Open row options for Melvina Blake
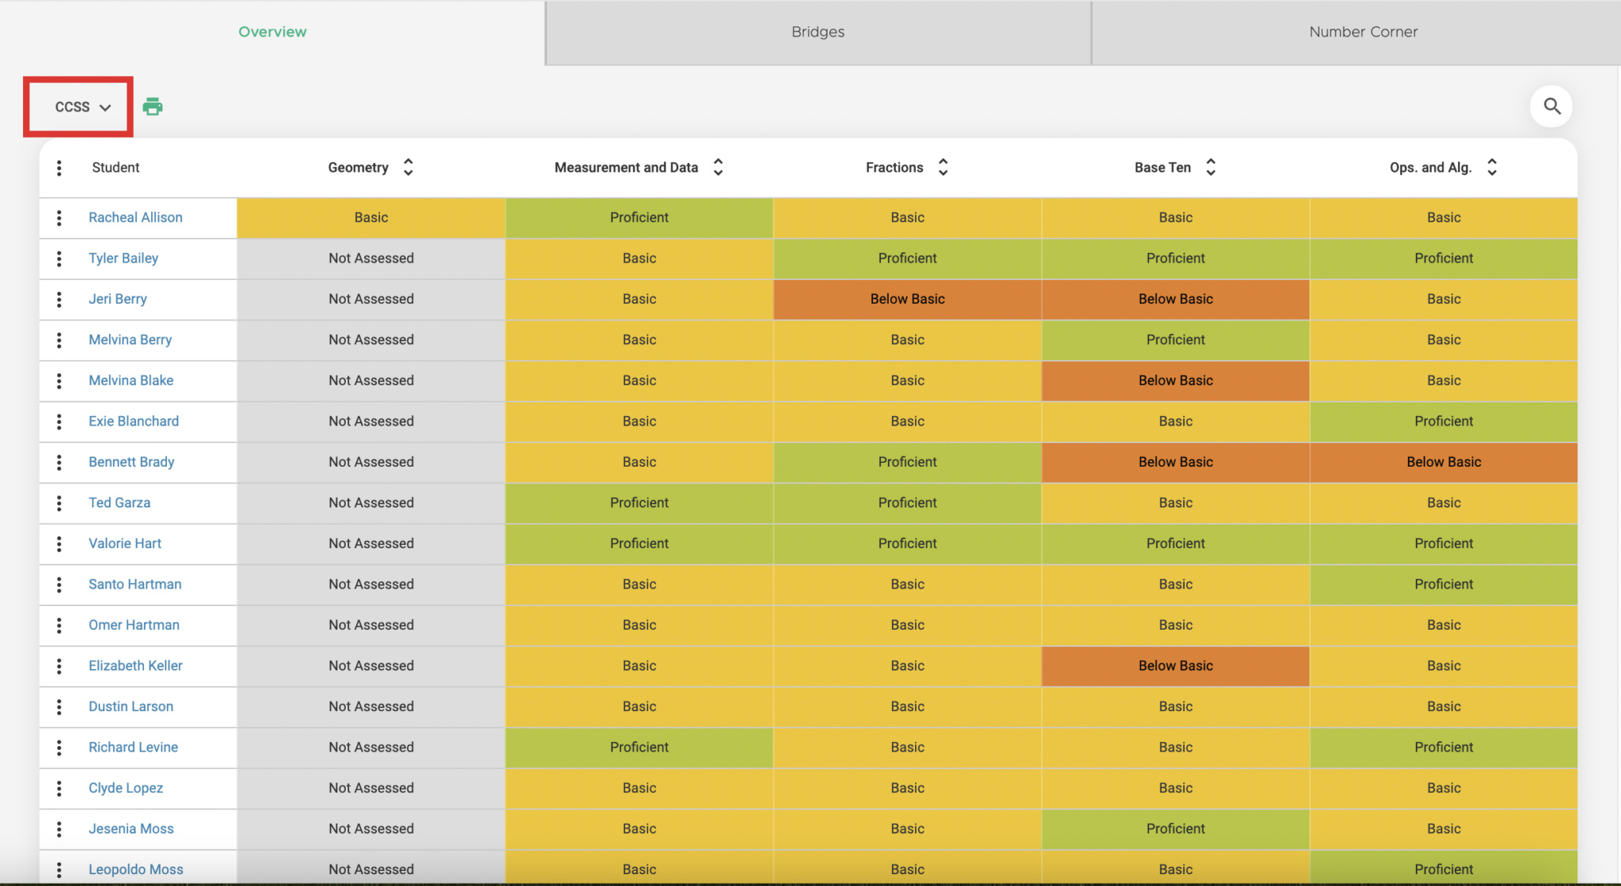The height and width of the screenshot is (886, 1621). pos(59,381)
